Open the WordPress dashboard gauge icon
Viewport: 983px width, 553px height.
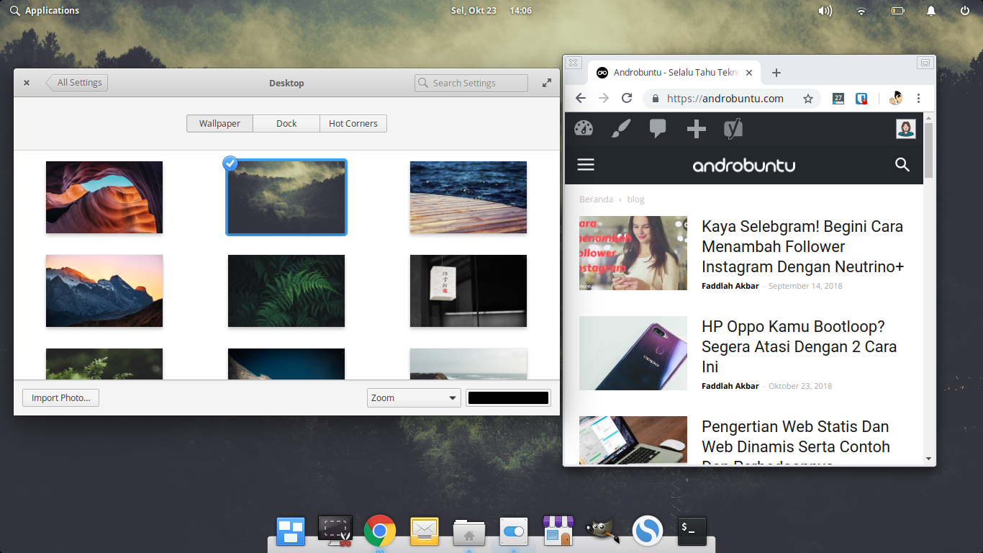point(584,128)
